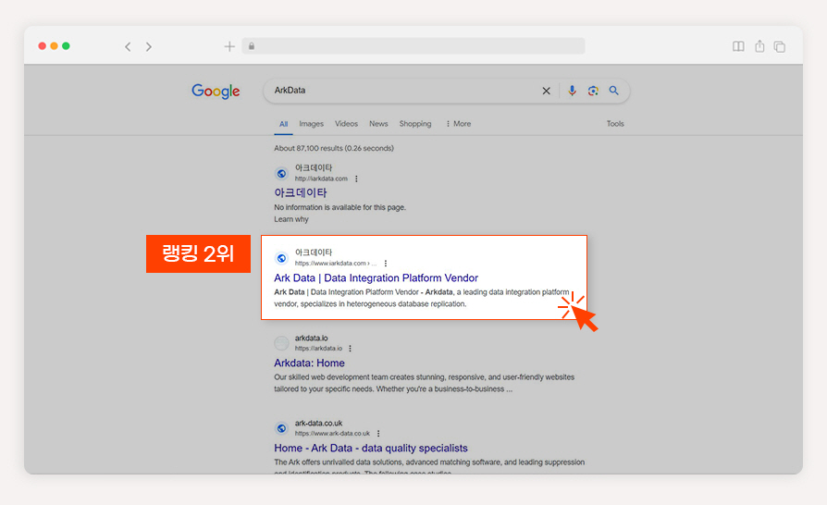Image resolution: width=827 pixels, height=505 pixels.
Task: Open options dots beside arkdata.io result
Action: pos(351,349)
